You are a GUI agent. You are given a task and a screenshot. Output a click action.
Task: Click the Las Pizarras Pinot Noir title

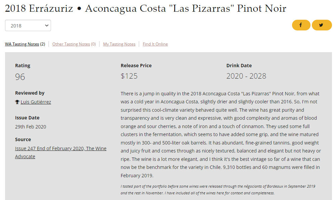click(145, 8)
